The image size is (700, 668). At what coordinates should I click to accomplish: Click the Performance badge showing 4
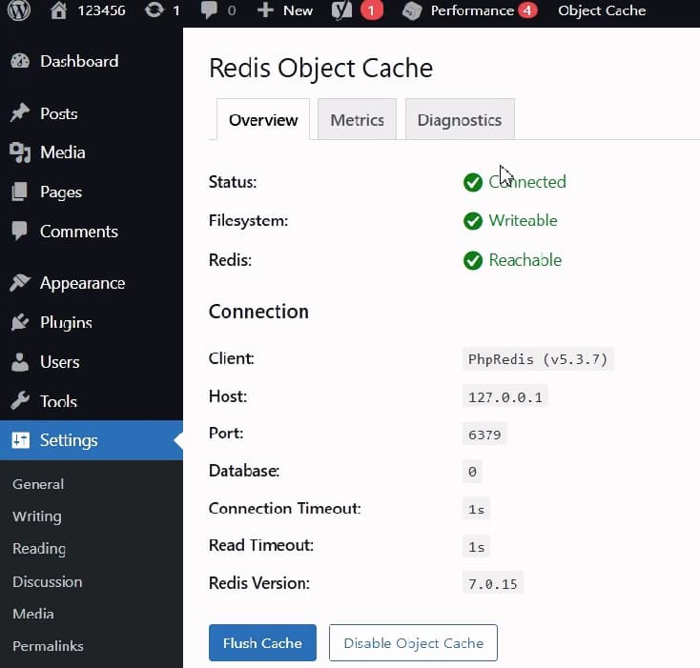coord(527,10)
